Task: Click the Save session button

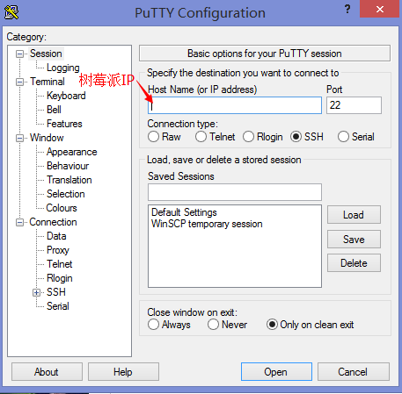Action: pos(354,239)
